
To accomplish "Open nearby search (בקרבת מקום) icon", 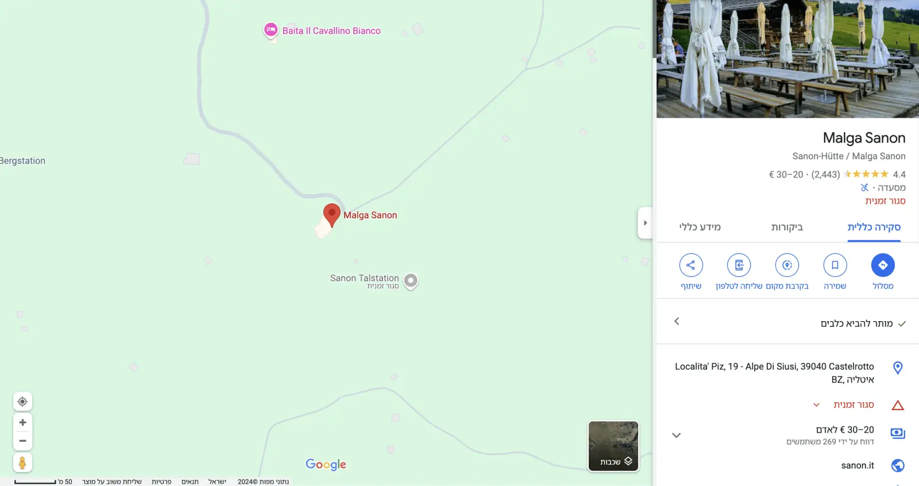I will click(x=787, y=265).
